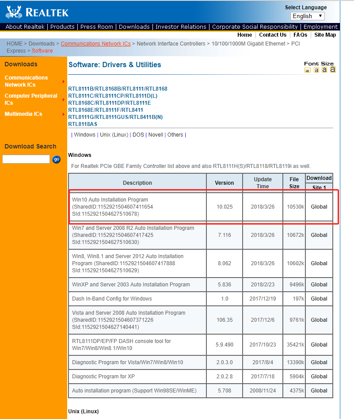Open the Products menu
Viewport: 354px width, 419px height.
point(62,27)
